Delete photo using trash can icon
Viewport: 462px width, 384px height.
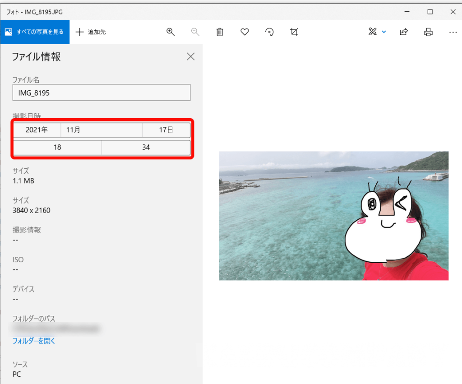(220, 32)
